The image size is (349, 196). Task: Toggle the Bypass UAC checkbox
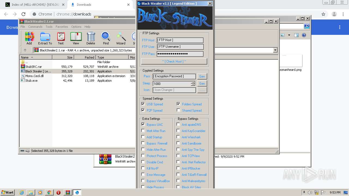pos(143,124)
